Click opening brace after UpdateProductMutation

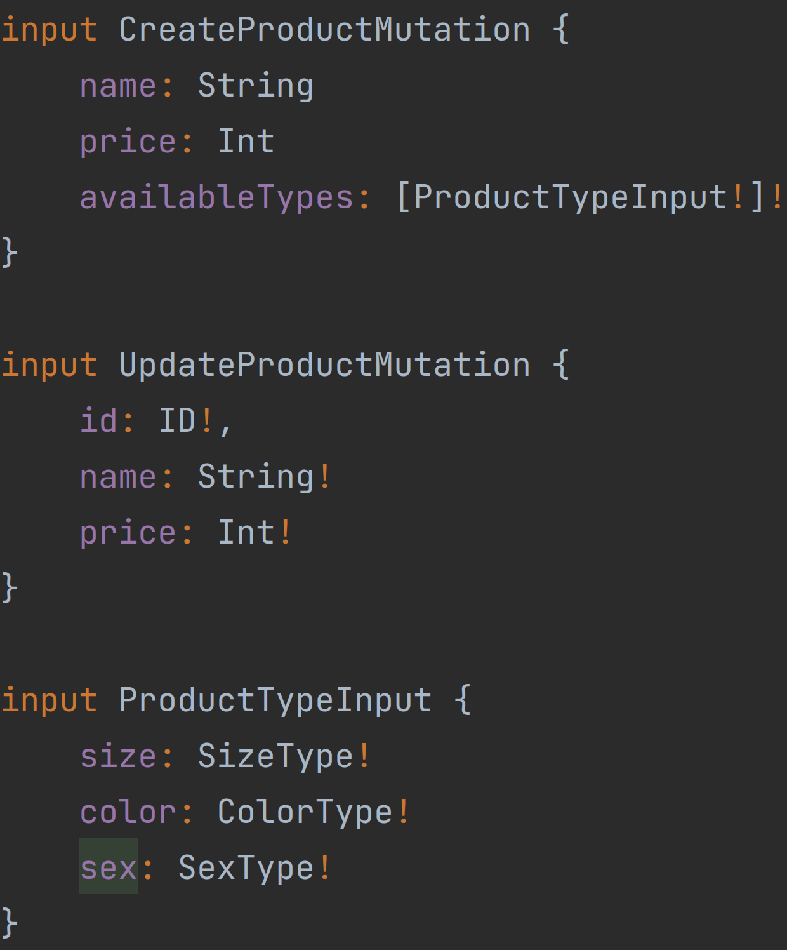pos(561,365)
